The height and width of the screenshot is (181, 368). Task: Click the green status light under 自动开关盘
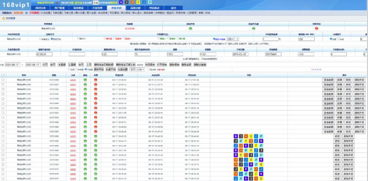[253, 29]
